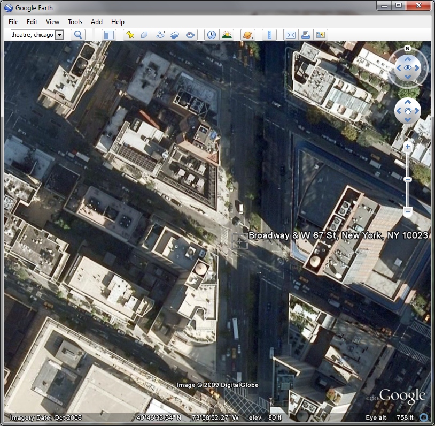
Task: Toggle sunlight across the landscape icon
Action: tap(227, 35)
